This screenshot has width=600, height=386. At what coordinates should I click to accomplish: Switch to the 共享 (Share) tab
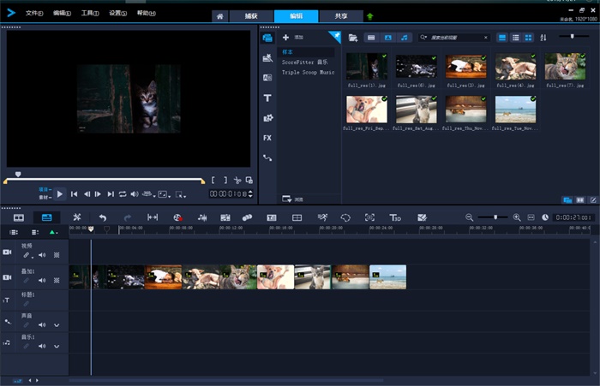click(341, 16)
